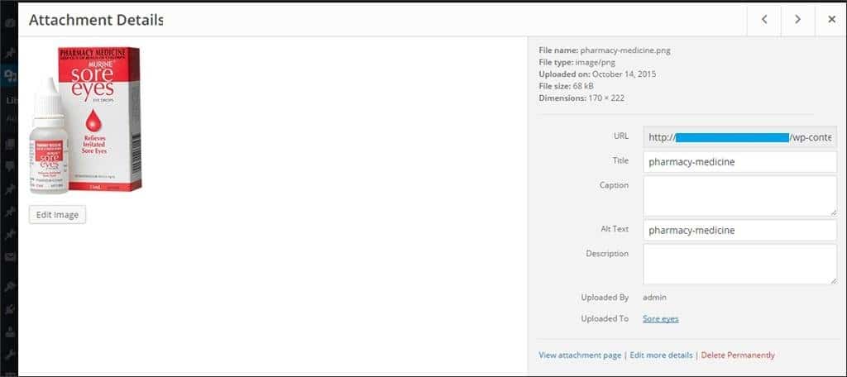Focus the URL field
Screen dimensions: 847x377
740,137
